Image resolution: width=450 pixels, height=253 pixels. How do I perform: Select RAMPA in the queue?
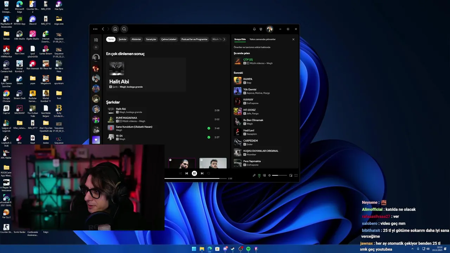(x=265, y=80)
